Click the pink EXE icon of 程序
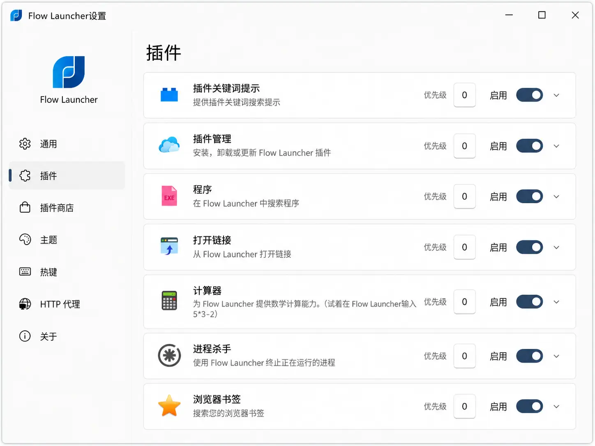595x446 pixels. pyautogui.click(x=169, y=196)
